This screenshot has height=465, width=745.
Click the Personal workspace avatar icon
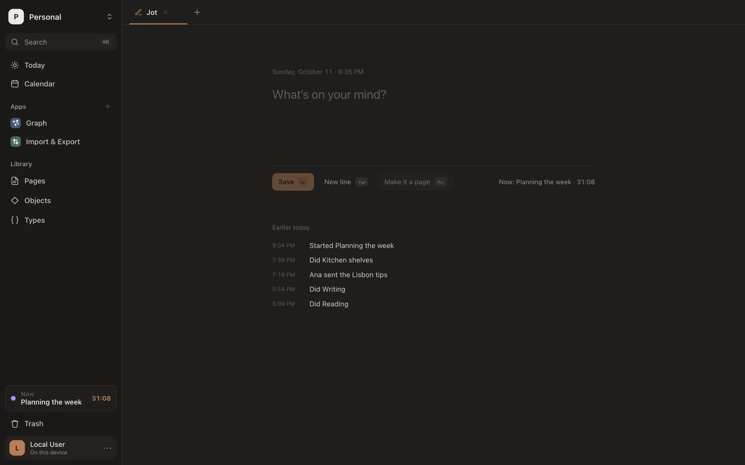(x=16, y=17)
